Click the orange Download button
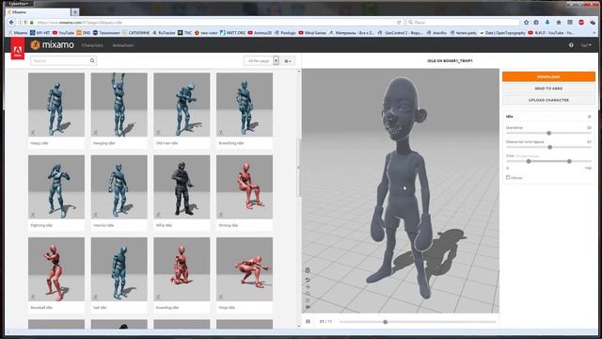This screenshot has height=339, width=602. (x=548, y=77)
